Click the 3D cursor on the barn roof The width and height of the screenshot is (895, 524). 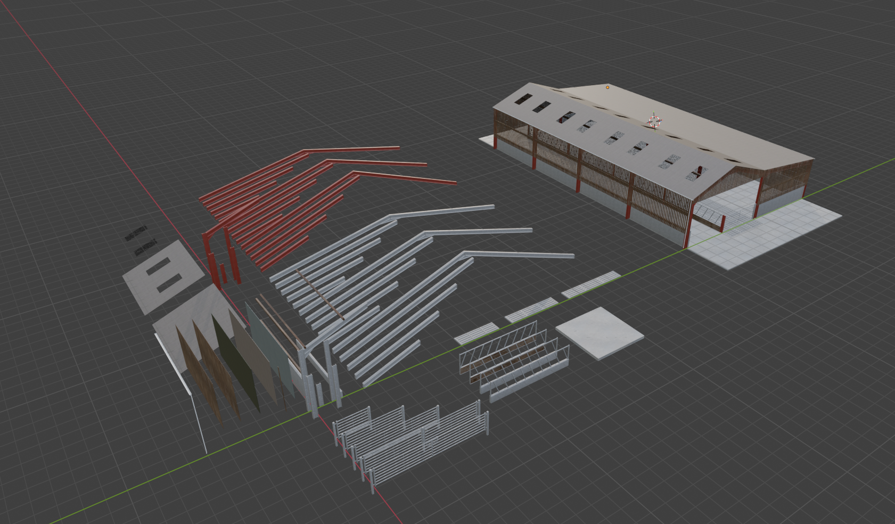tap(654, 121)
